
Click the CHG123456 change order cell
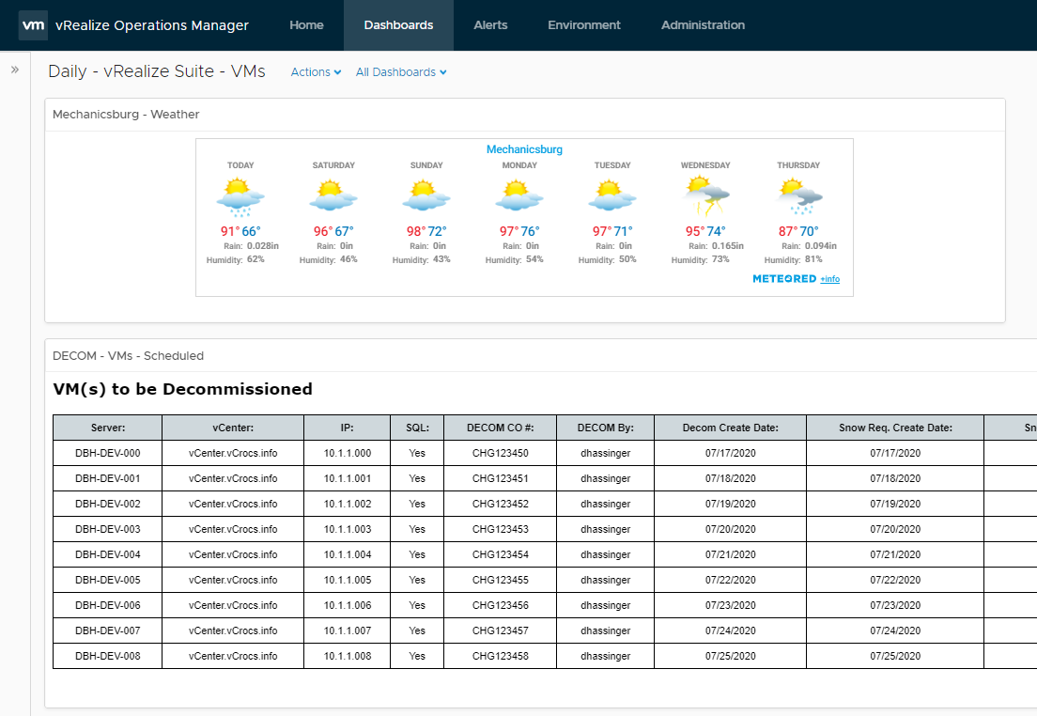click(x=500, y=605)
